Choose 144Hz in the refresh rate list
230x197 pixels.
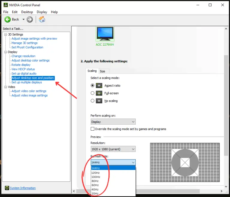tap(113, 168)
